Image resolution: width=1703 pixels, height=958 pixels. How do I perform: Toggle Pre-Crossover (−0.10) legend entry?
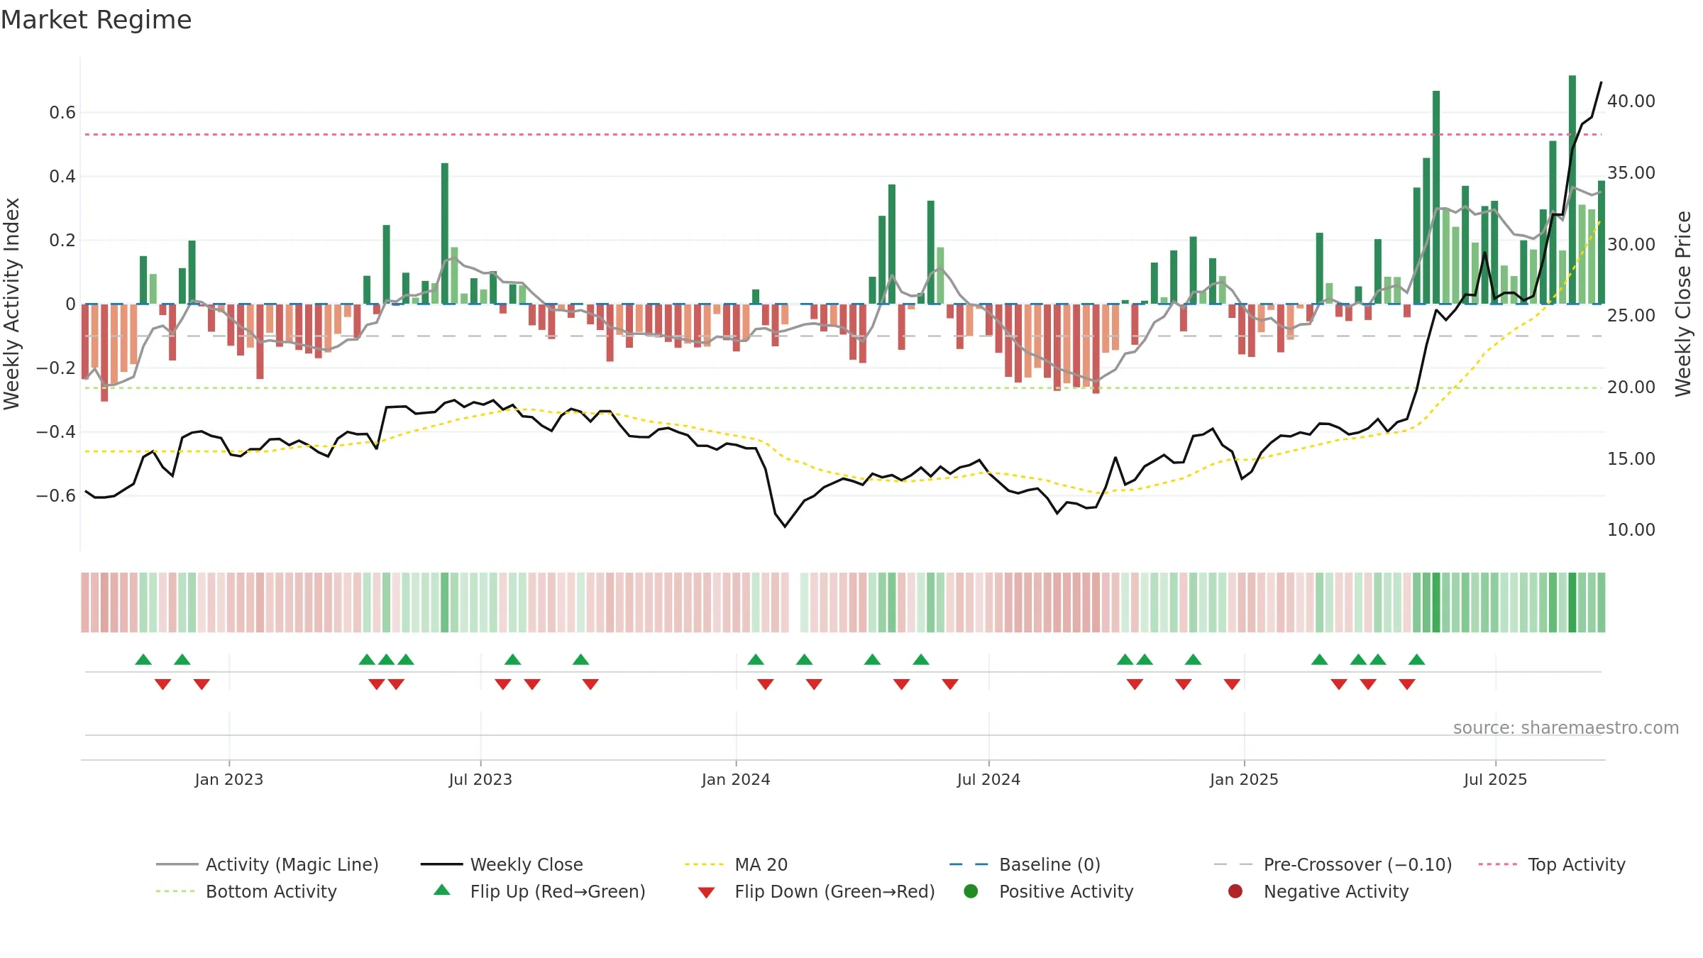[x=1333, y=864]
